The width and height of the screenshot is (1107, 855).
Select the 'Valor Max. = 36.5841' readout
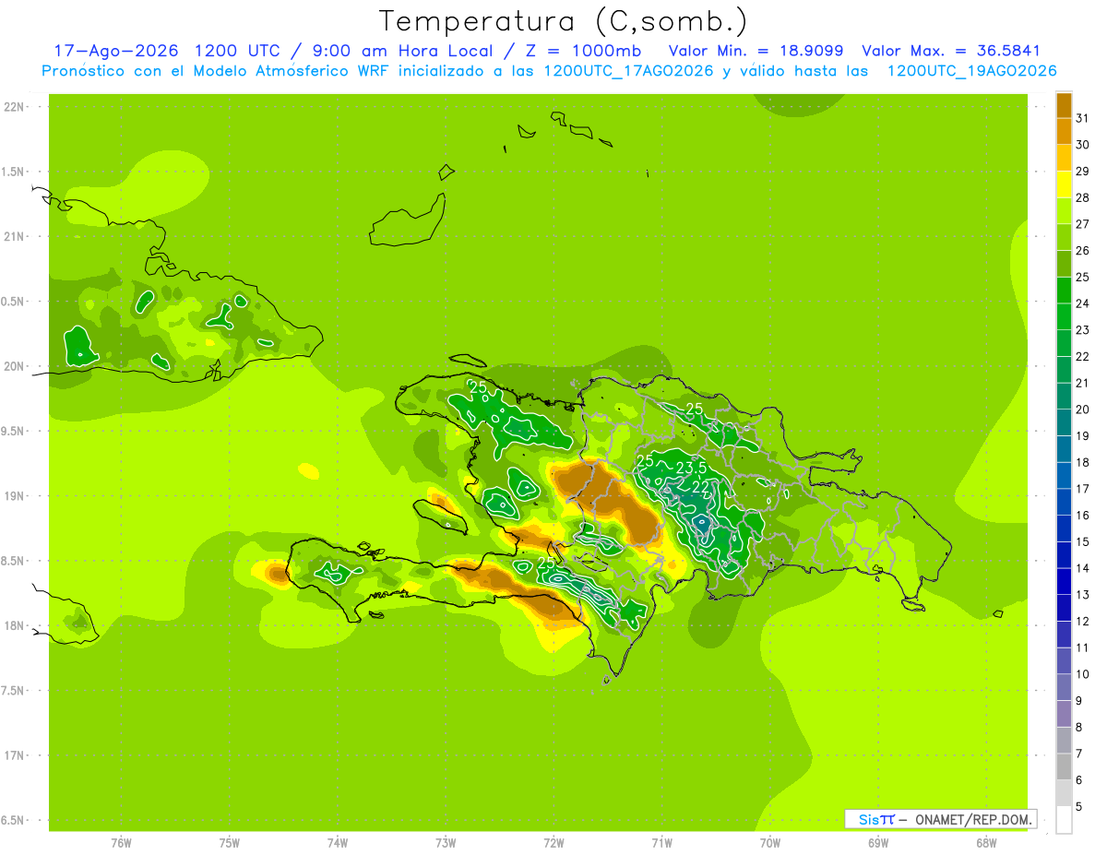(x=951, y=51)
